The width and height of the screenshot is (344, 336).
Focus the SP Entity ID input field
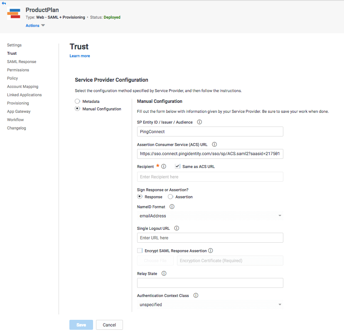[x=210, y=131]
